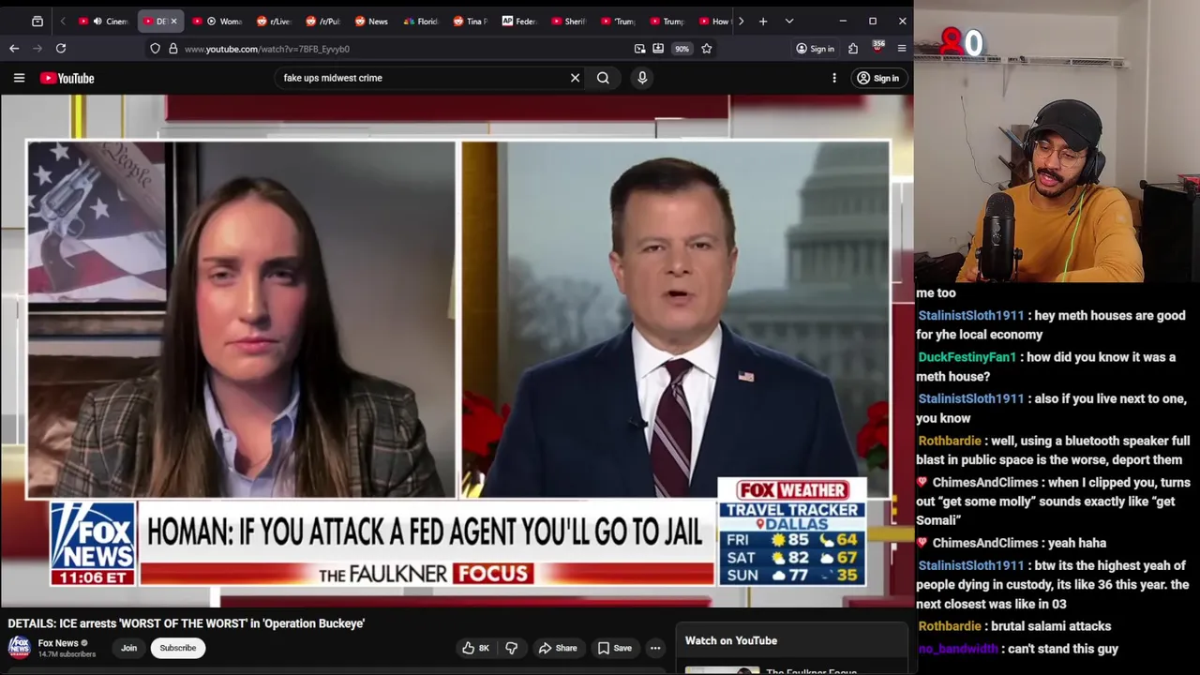The height and width of the screenshot is (675, 1200).
Task: Close the active DETAILS tab
Action: pyautogui.click(x=173, y=21)
